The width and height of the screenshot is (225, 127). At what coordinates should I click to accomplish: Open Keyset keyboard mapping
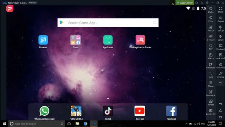(220, 19)
